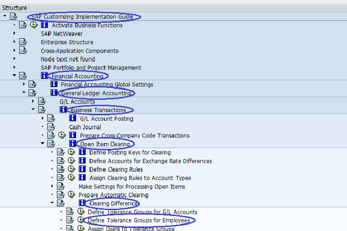Open documentation icon of SAP Customizing Implementation Guide
The width and height of the screenshot is (347, 231).
(14, 16)
